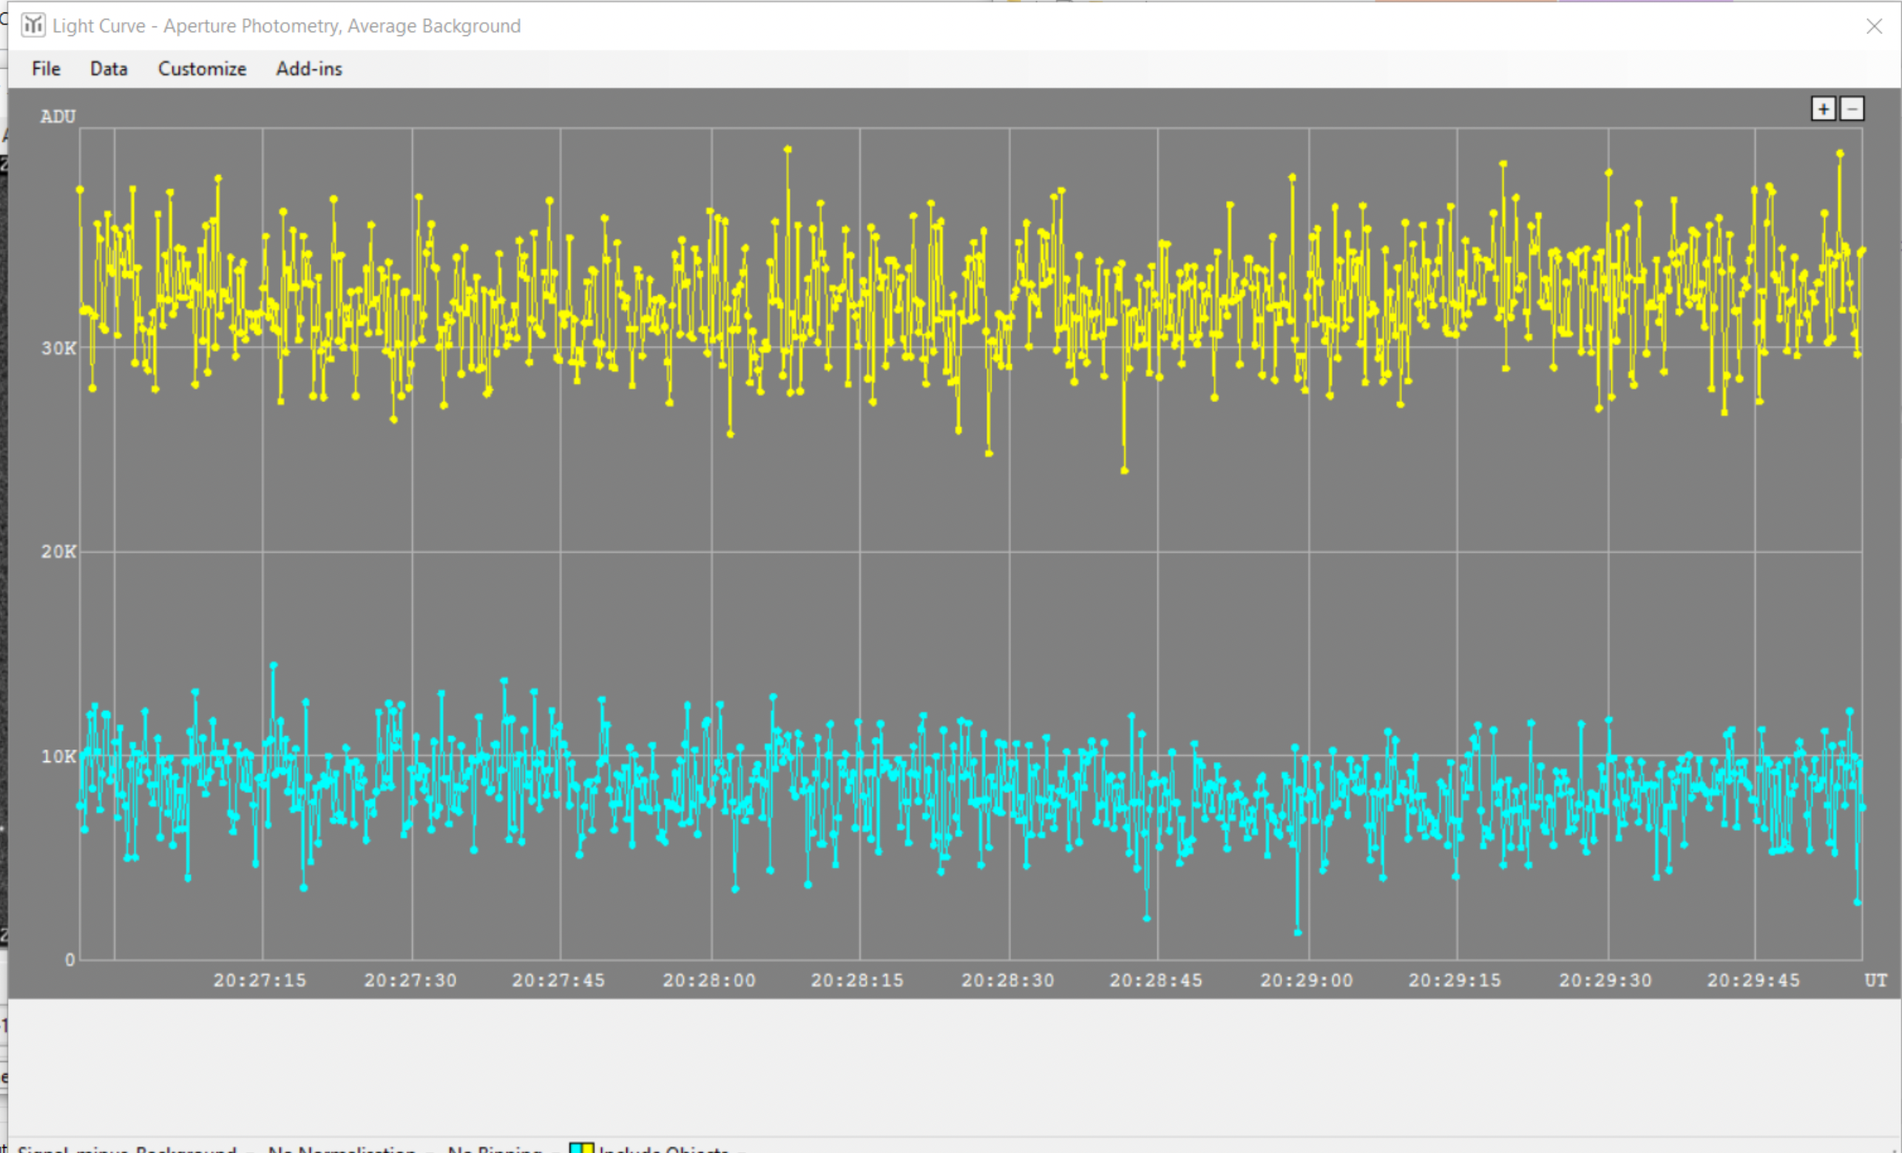Click the 20:29:30 time axis label
Image resolution: width=1902 pixels, height=1153 pixels.
pos(1605,980)
